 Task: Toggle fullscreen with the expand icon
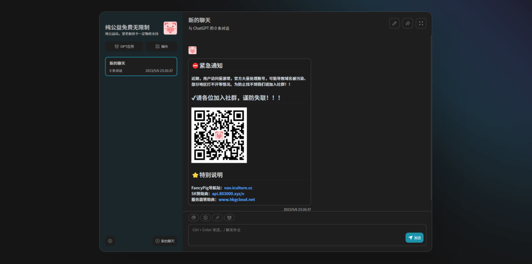(x=421, y=23)
